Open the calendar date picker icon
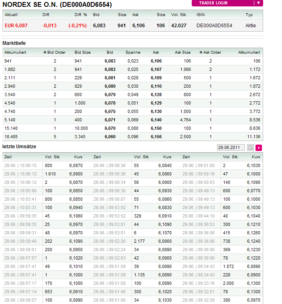Viewport: 282px width, 304px height. (250, 148)
